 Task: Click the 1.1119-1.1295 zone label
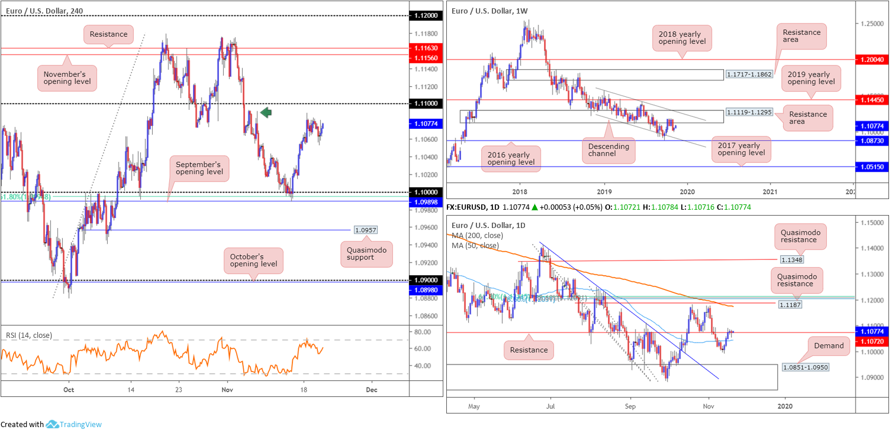(749, 112)
